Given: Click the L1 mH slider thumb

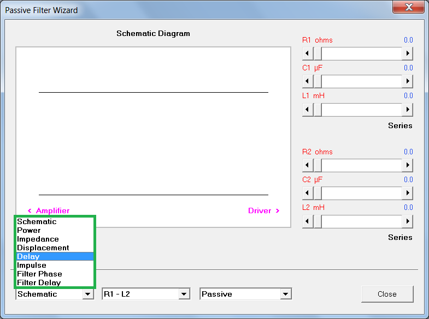Looking at the screenshot, I should [318, 110].
